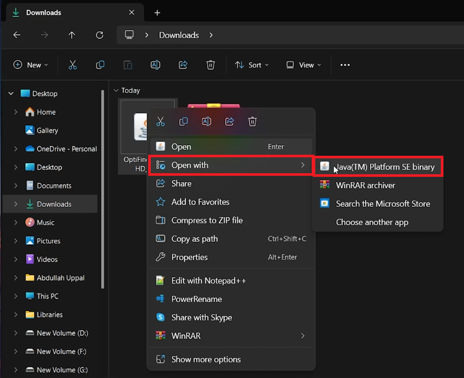This screenshot has height=378, width=464.
Task: Click the PC monitor icon in address bar
Action: coord(129,35)
